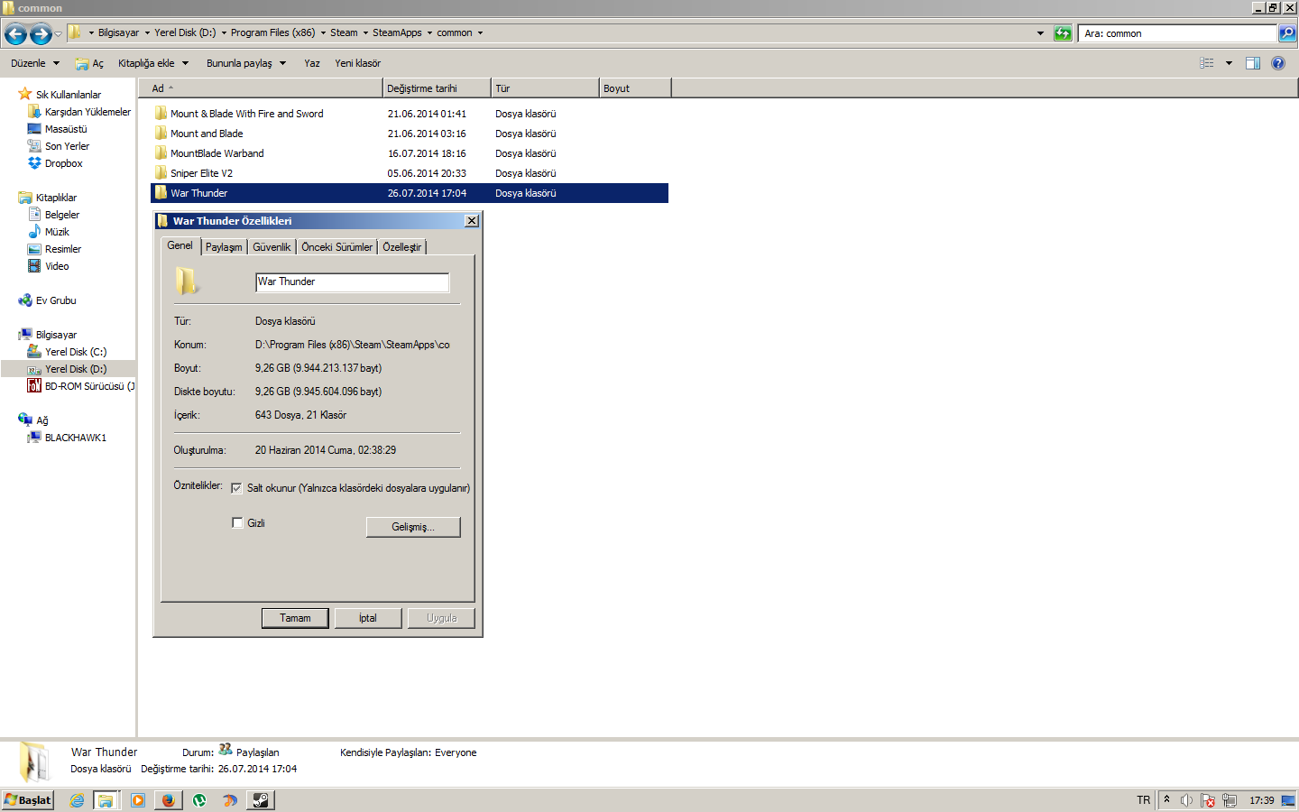1299x812 pixels.
Task: Check the Gizli attribute checkbox
Action: tap(237, 522)
